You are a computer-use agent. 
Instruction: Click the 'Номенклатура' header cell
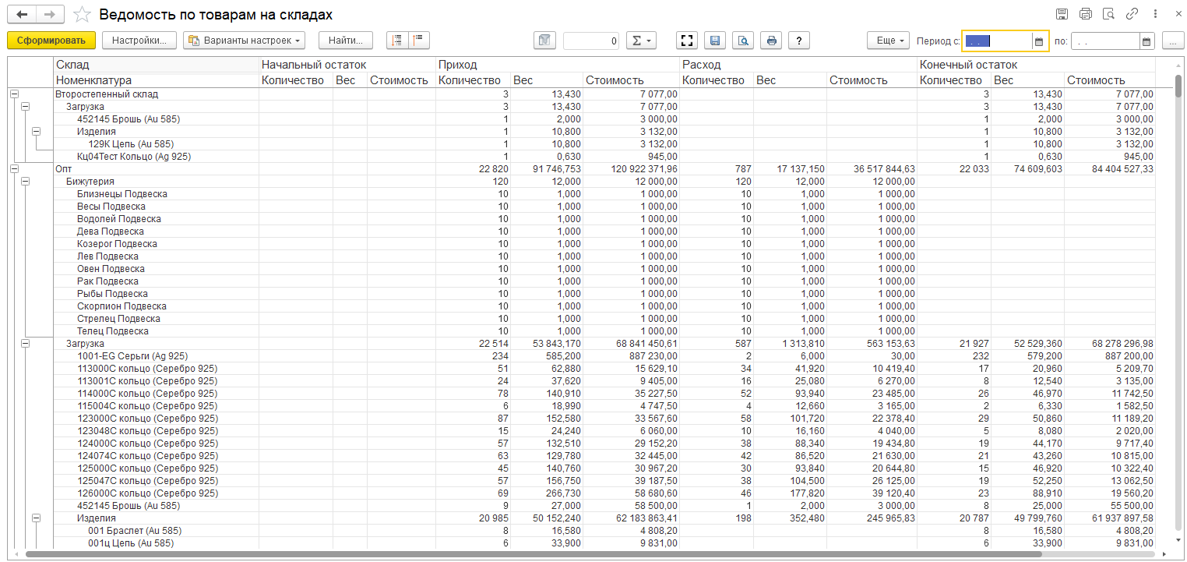pyautogui.click(x=156, y=80)
